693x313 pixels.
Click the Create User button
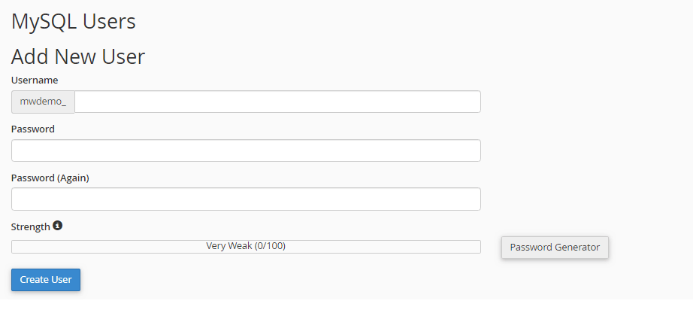(46, 280)
